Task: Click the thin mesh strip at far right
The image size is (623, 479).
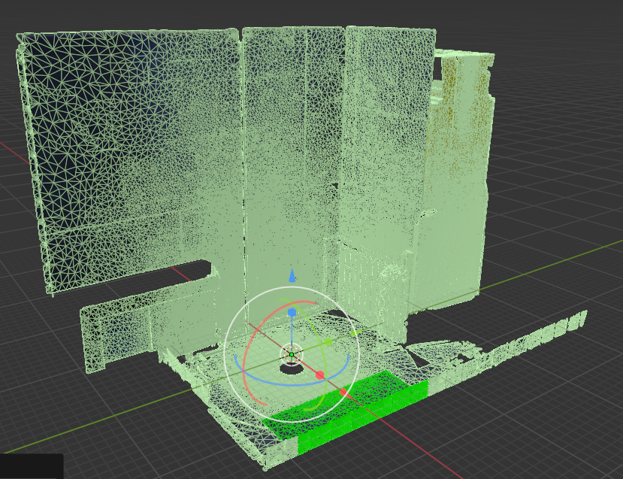Action: pos(541,331)
